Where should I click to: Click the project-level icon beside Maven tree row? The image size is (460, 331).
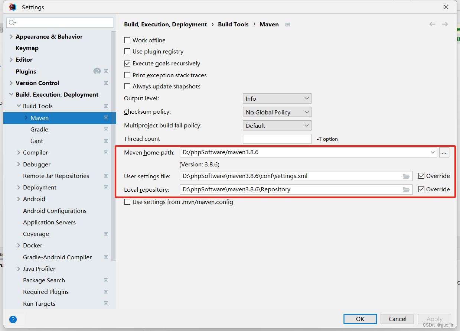pos(106,118)
